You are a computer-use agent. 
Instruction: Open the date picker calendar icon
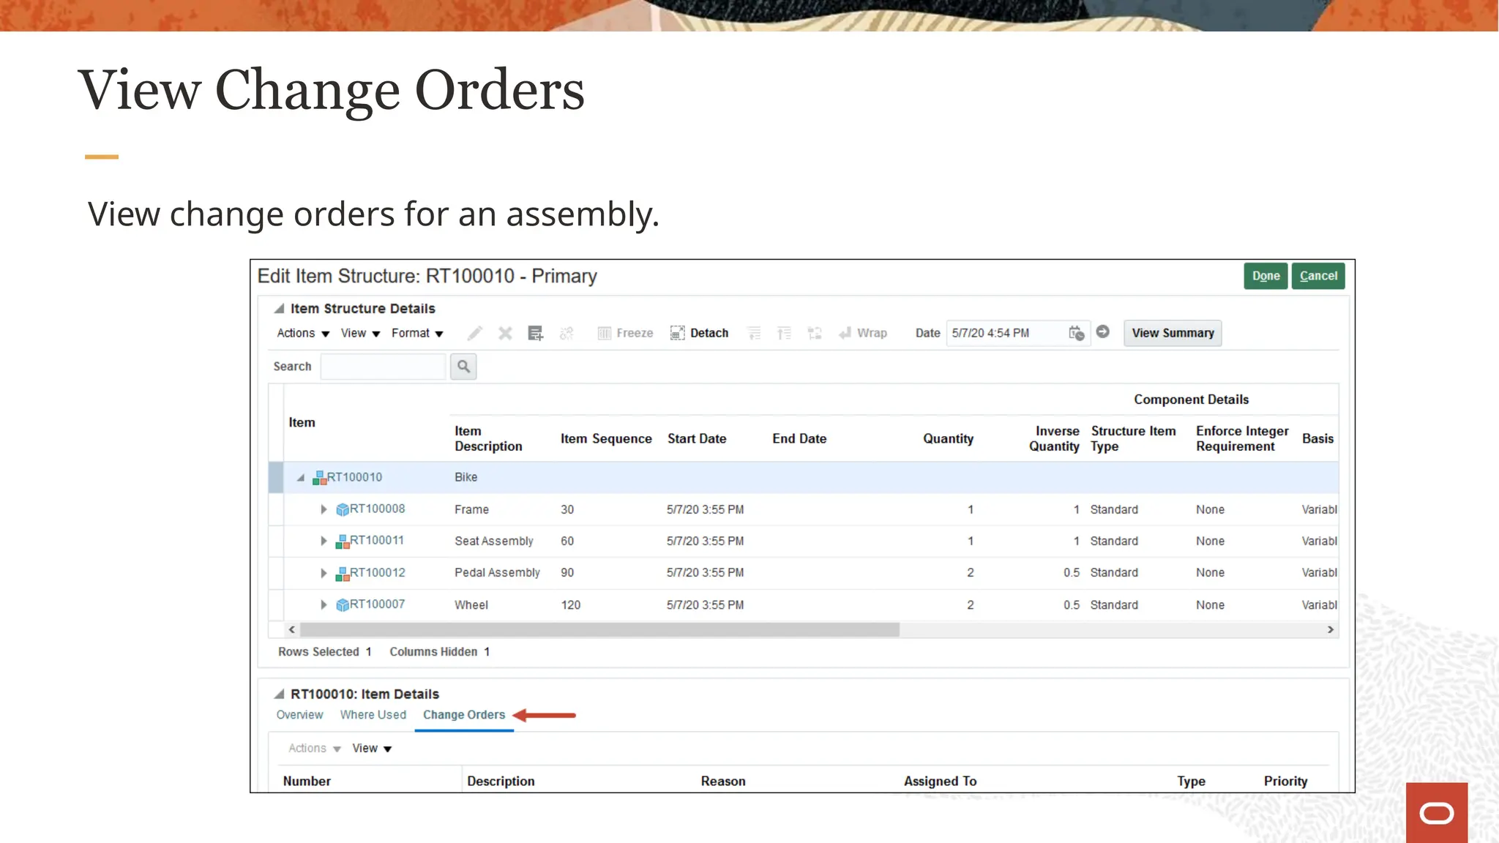(1076, 333)
